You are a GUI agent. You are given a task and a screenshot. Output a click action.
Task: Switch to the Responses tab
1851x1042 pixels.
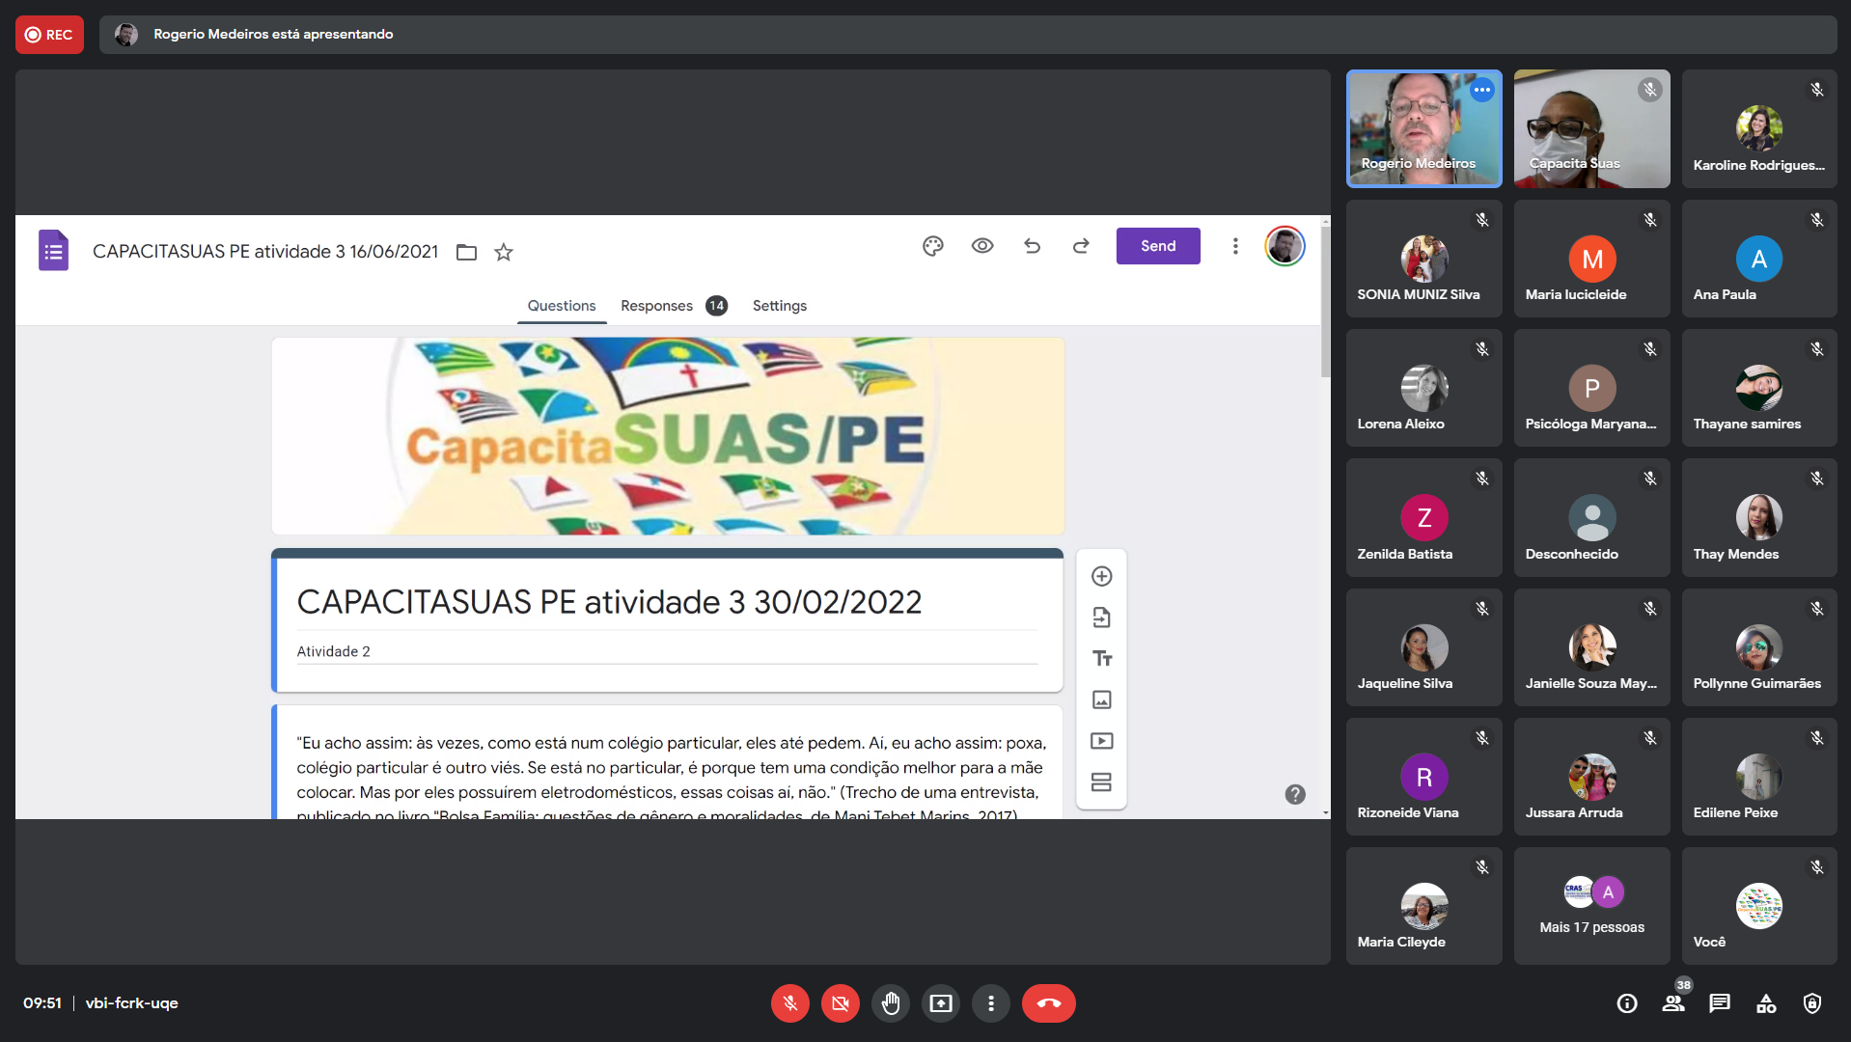coord(657,306)
